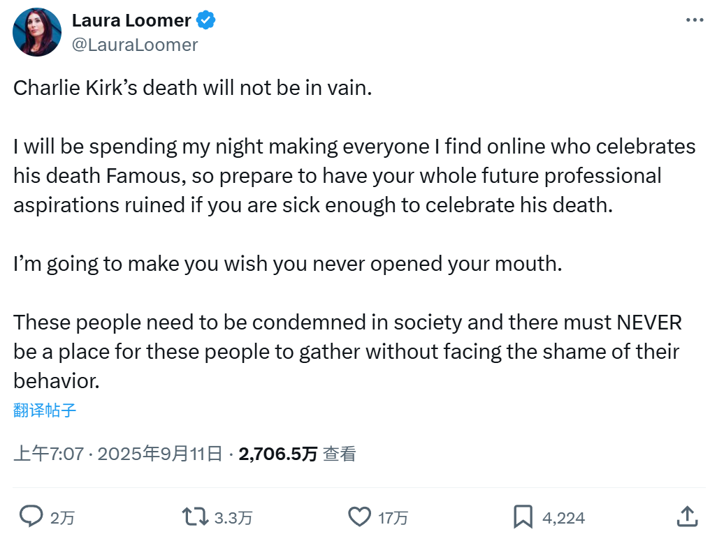
Task: Click the repost arrows icon
Action: coord(194,517)
